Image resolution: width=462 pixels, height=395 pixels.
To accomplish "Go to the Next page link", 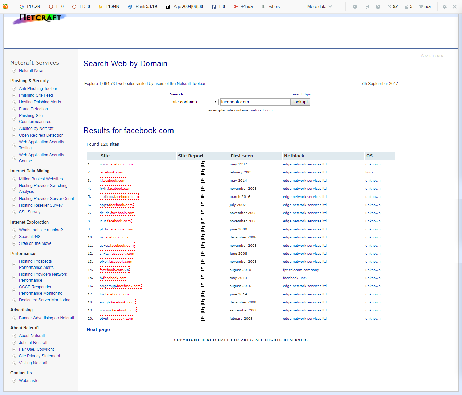I will (98, 329).
